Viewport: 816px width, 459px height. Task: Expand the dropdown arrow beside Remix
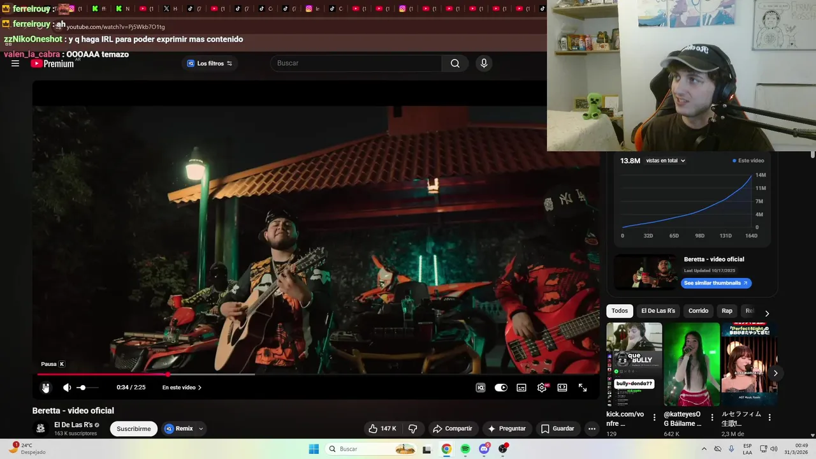pos(201,428)
